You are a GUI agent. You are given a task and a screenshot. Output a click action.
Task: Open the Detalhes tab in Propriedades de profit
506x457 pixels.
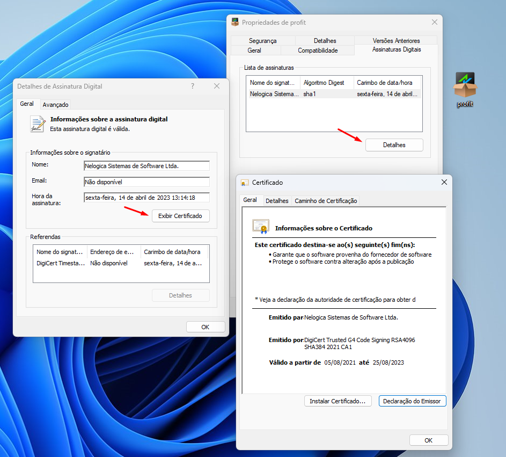click(x=325, y=41)
